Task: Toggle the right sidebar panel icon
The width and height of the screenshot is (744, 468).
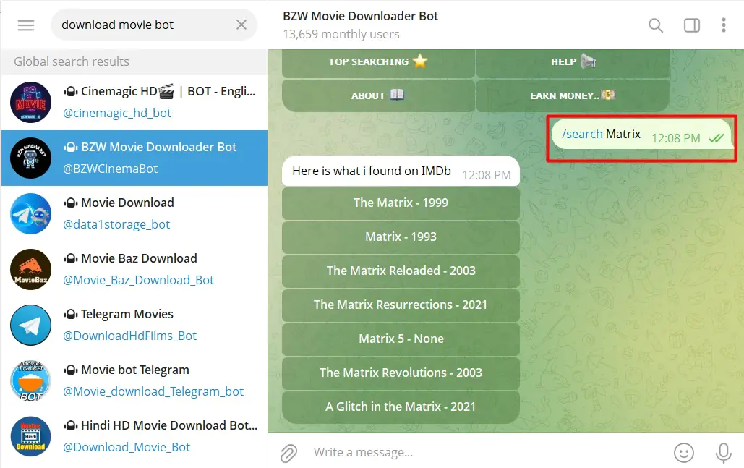Action: coord(692,25)
